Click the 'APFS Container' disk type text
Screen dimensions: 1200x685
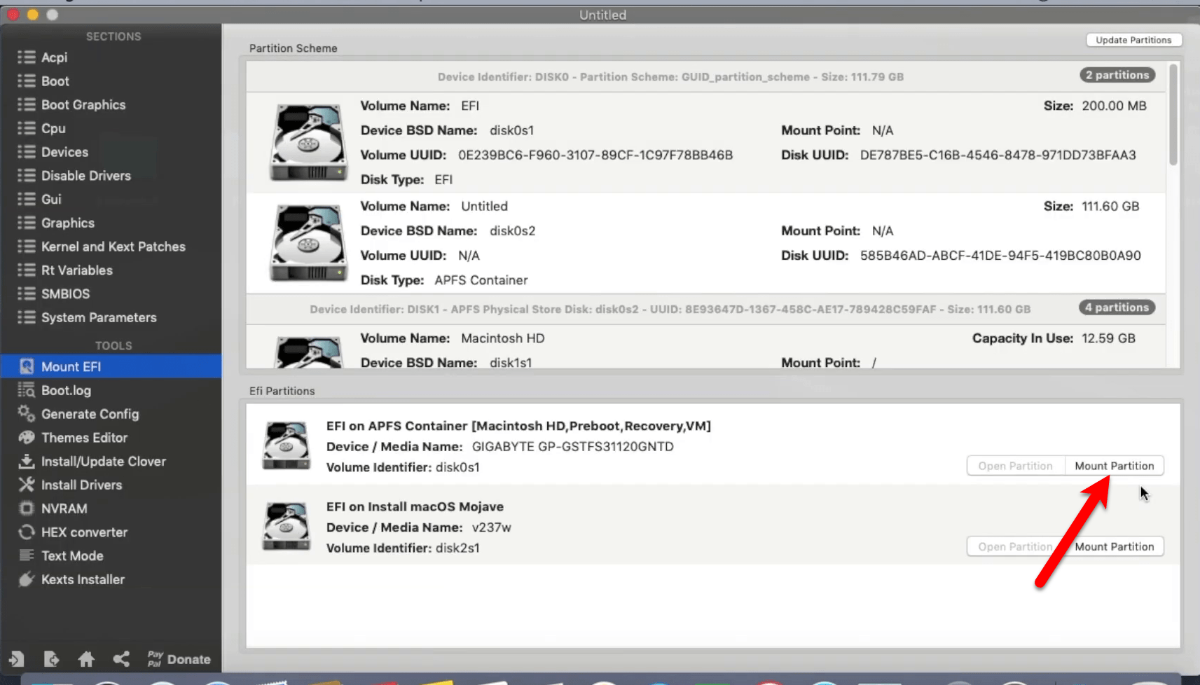(x=481, y=280)
